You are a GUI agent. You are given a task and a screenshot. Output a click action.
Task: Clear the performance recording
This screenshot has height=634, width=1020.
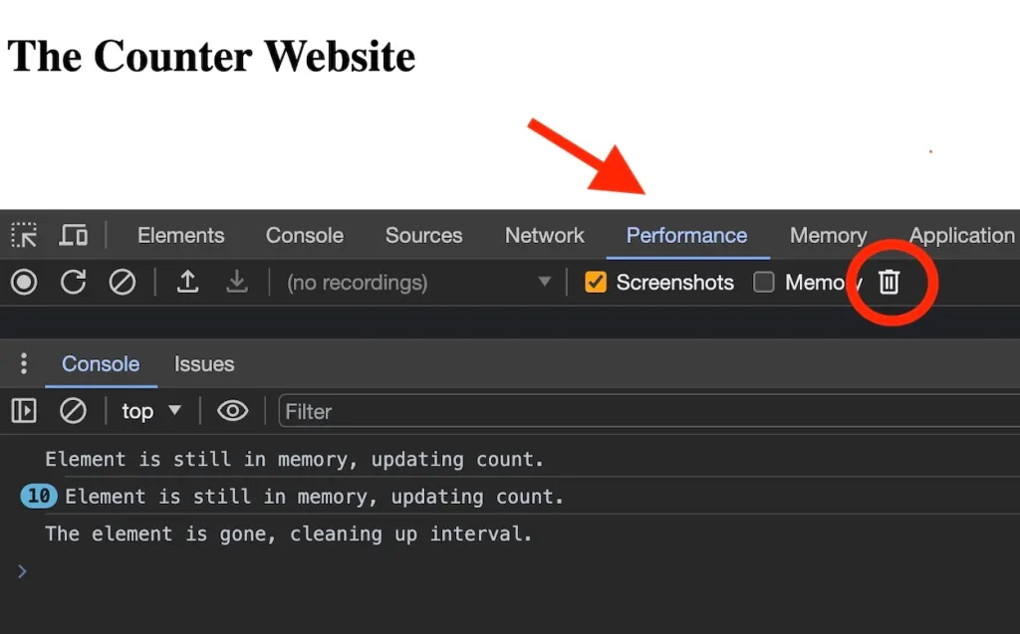122,283
